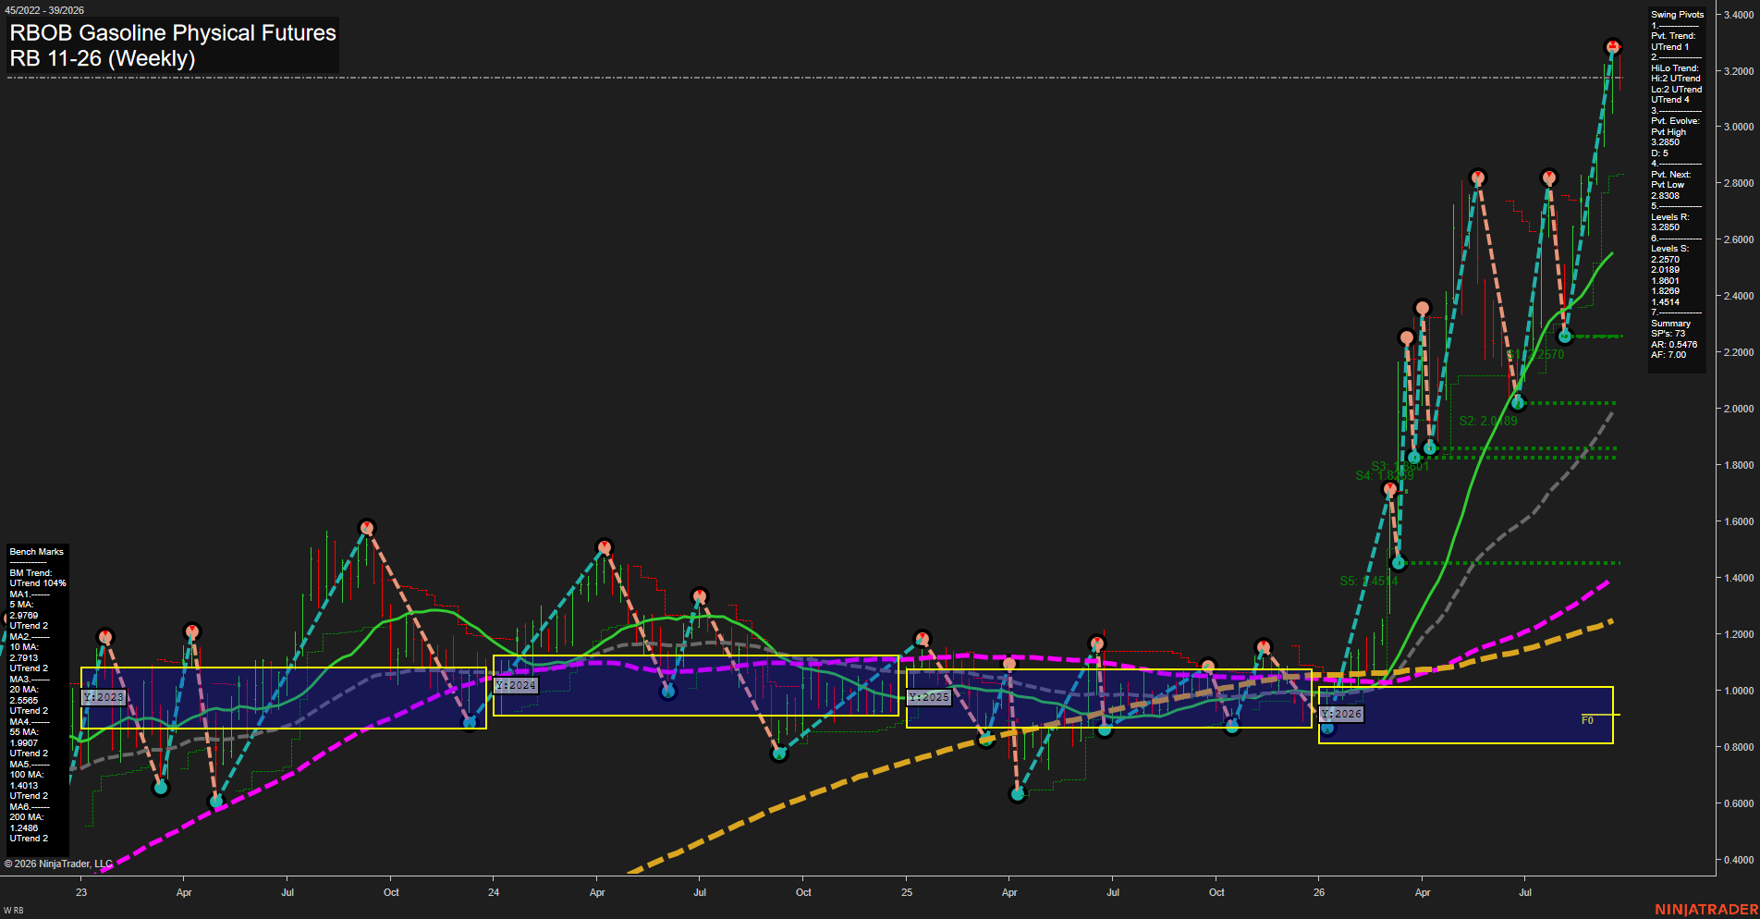Click the 2.8000 price axis label
The image size is (1760, 919).
pyautogui.click(x=1739, y=184)
